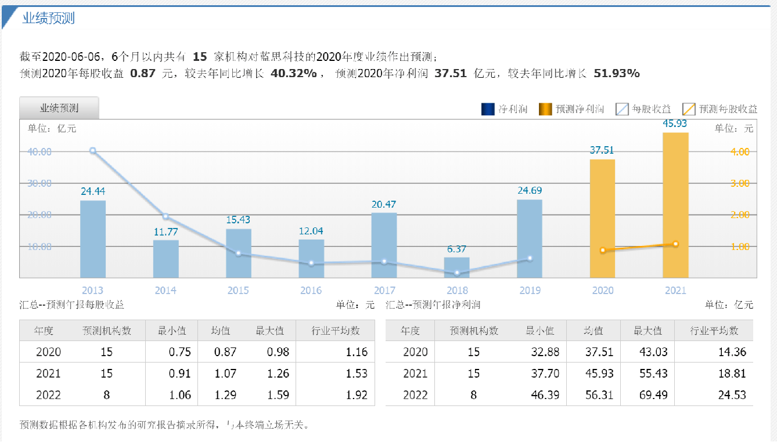Click 行业平均数 header in EPS table
This screenshot has width=777, height=442.
(x=336, y=331)
